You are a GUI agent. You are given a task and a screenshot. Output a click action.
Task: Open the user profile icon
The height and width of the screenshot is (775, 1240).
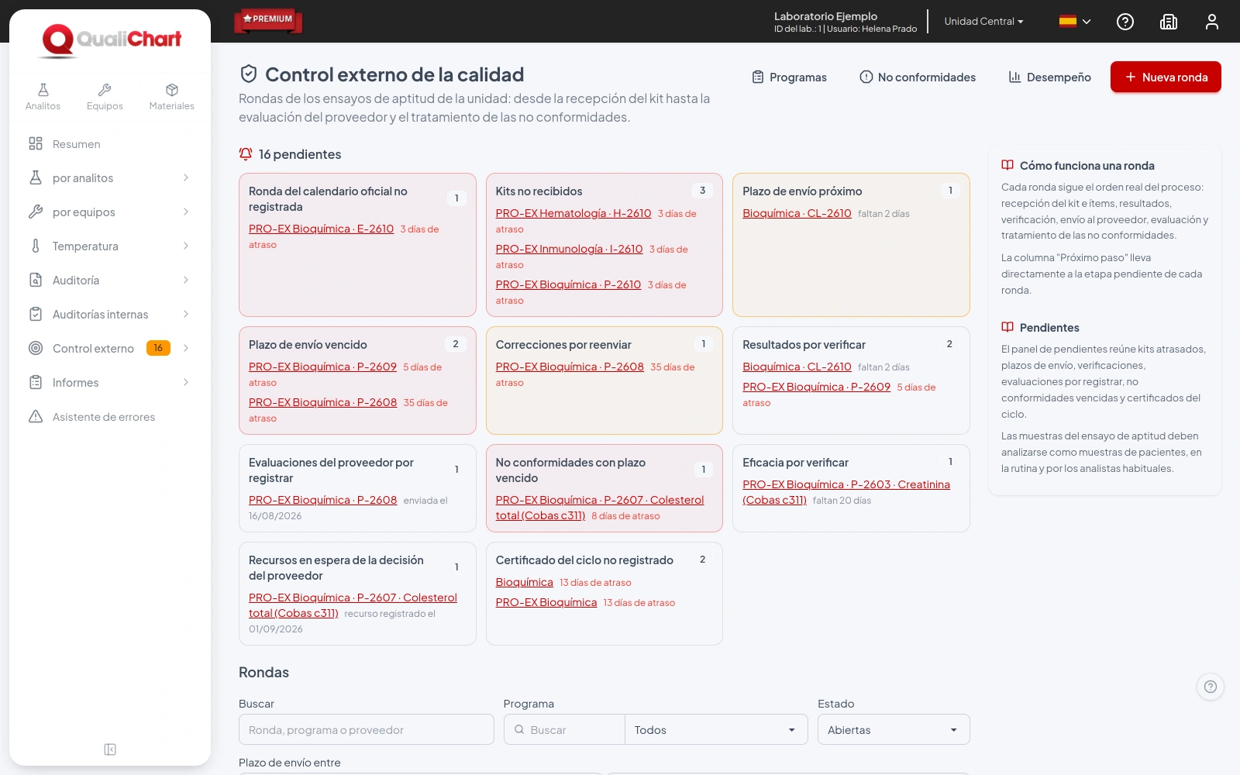(x=1212, y=22)
